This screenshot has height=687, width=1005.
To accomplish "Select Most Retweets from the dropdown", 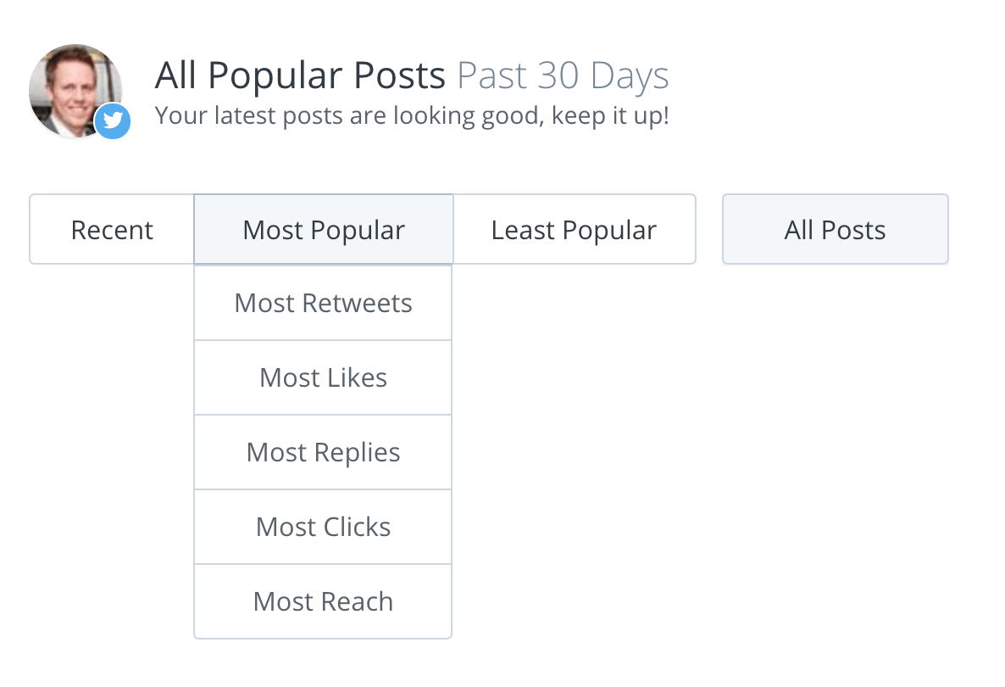I will 323,302.
